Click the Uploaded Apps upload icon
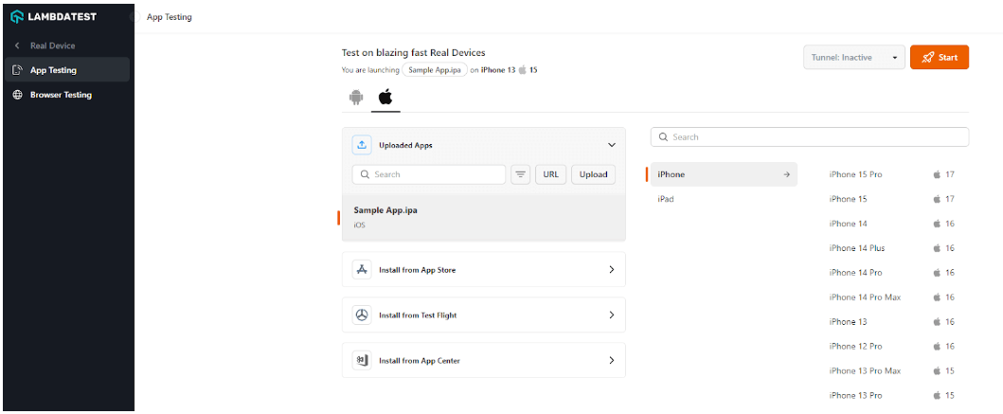This screenshot has height=414, width=1003. pyautogui.click(x=362, y=145)
